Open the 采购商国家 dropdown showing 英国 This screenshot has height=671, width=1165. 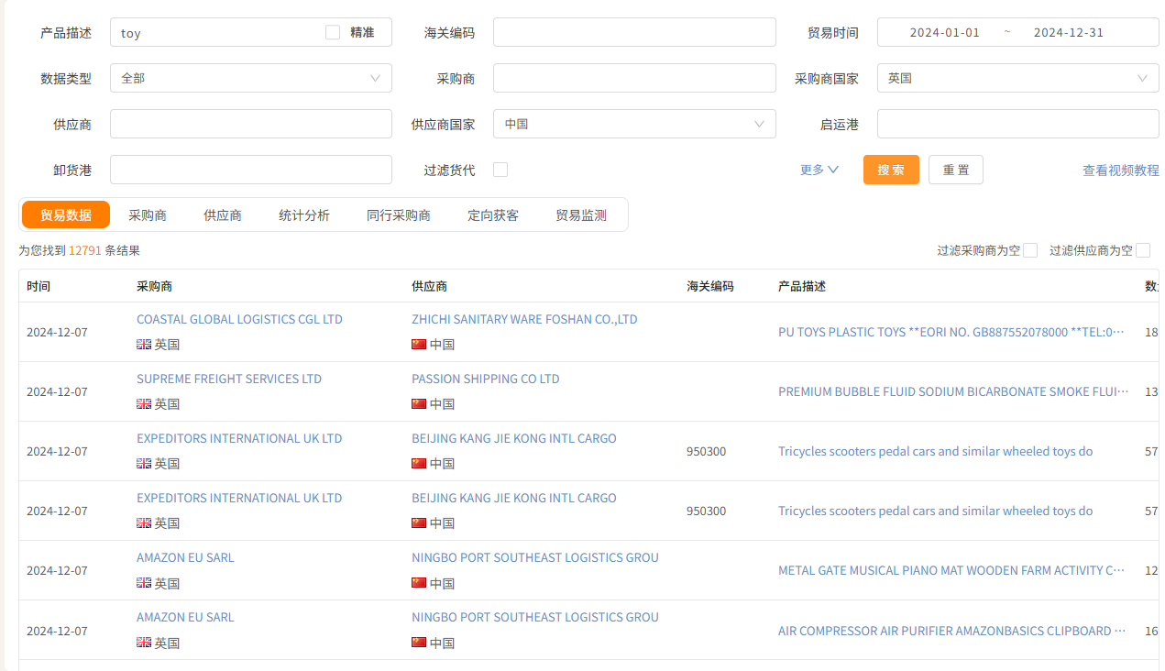(1017, 78)
